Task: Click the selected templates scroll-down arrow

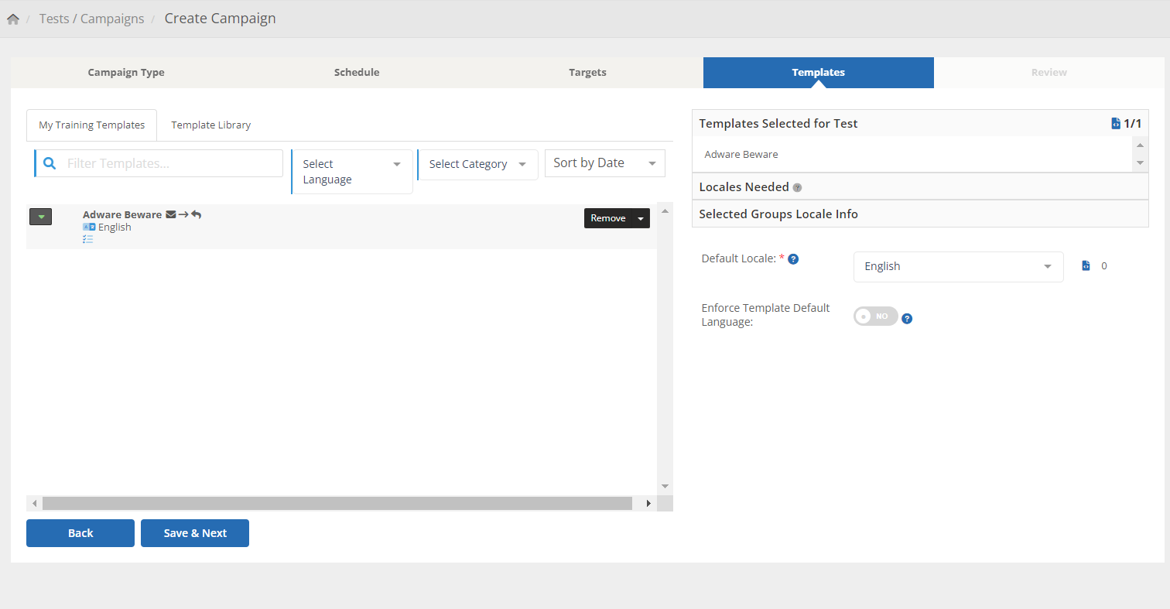Action: 1140,163
